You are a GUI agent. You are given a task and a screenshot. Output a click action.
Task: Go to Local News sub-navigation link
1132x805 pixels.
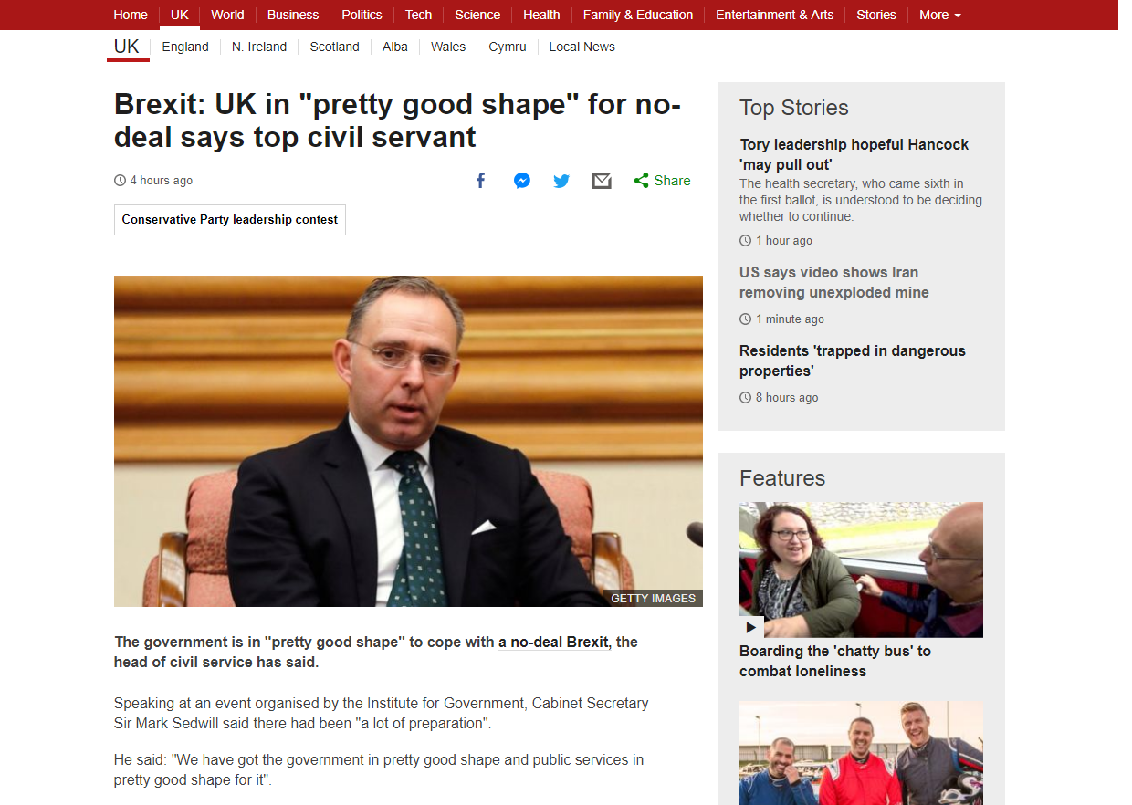tap(582, 47)
